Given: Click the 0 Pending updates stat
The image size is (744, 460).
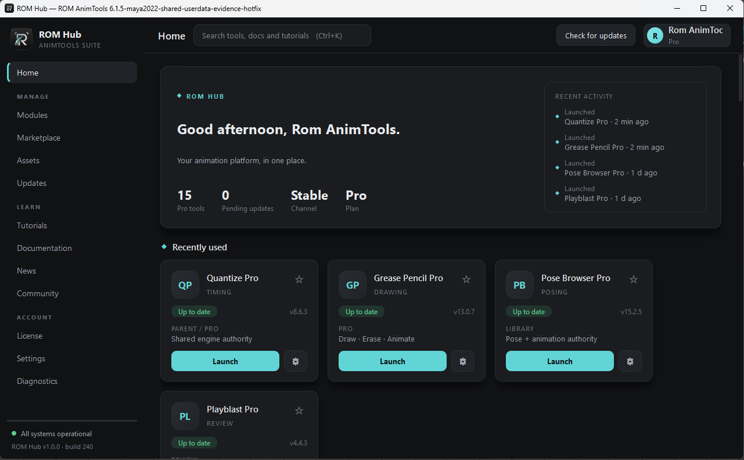Looking at the screenshot, I should click(247, 200).
